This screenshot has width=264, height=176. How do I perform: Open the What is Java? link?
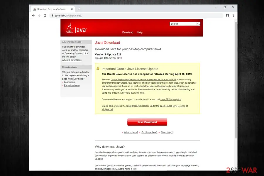click(131, 132)
